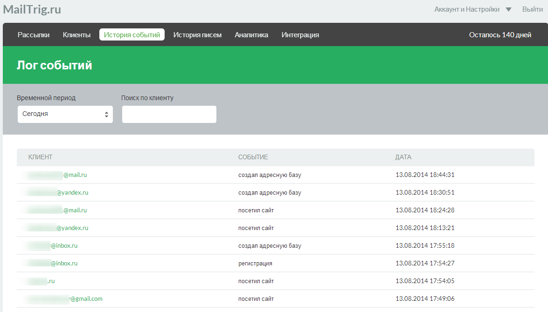
Task: Expand the Временной период Сегодня dropdown
Action: pos(65,114)
